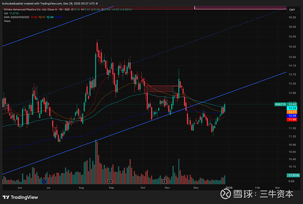Click the cyan 12.34 EMA price label
Screen dimensions: 303x204
click(292, 108)
